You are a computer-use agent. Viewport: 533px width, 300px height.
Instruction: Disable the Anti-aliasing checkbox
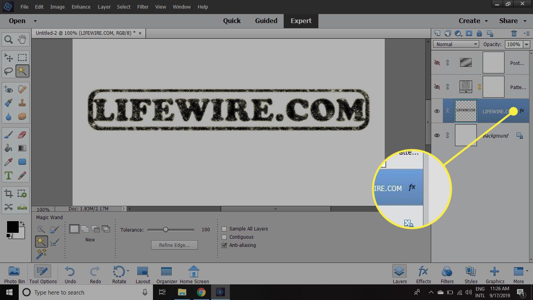click(x=224, y=245)
